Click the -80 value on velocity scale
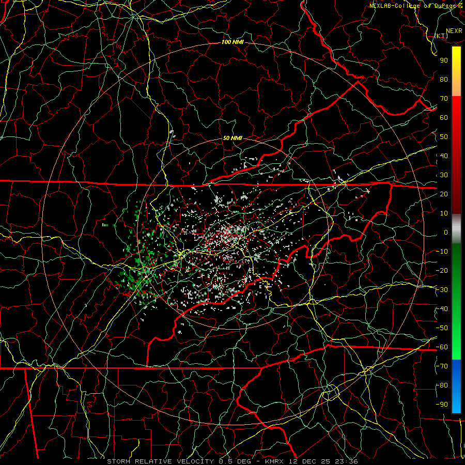The height and width of the screenshot is (465, 465). coord(442,385)
